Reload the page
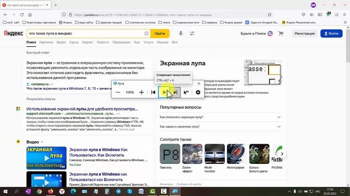 pos(22,15)
